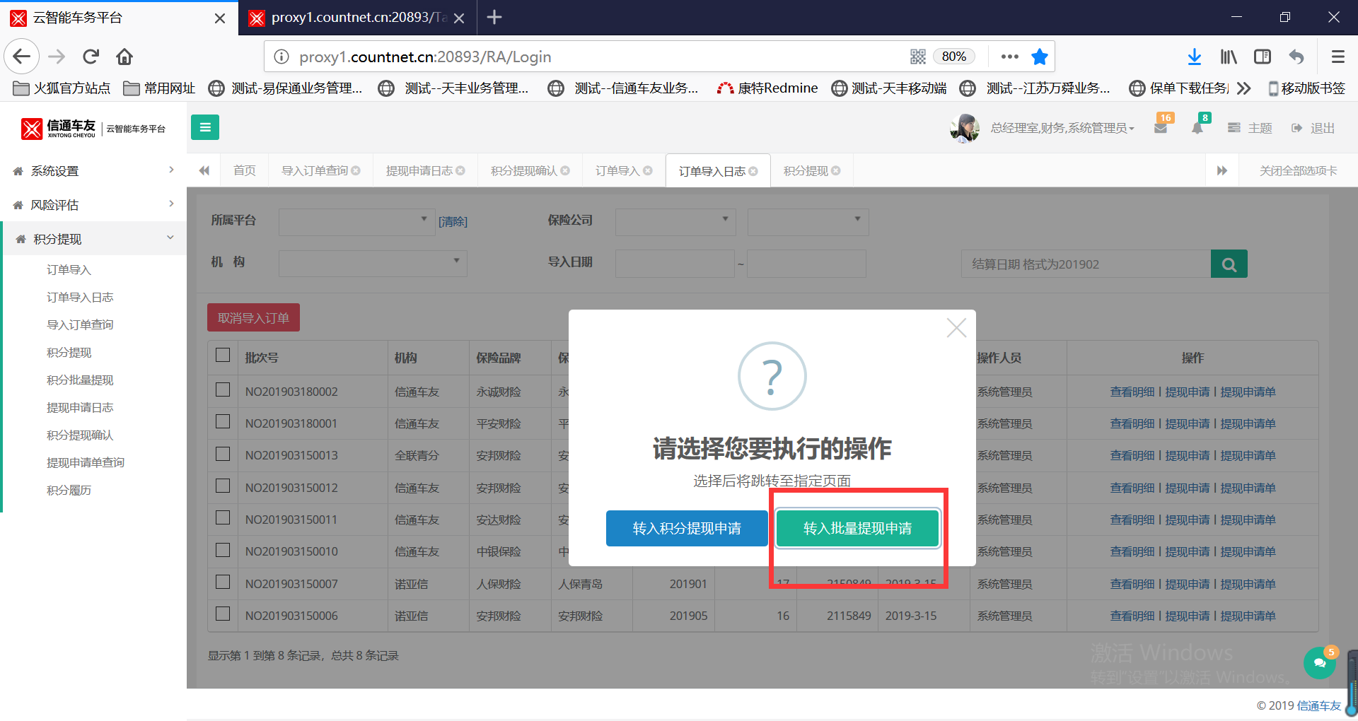Choose 转入批量提现申请 in the dialog
The image size is (1358, 721).
[x=857, y=529]
